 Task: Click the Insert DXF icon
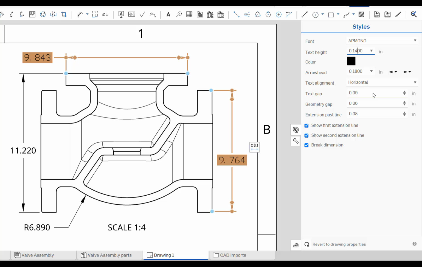coord(377,15)
